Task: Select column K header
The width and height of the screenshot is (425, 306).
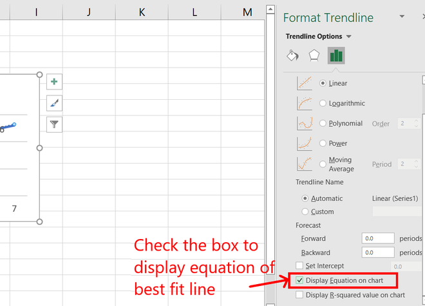Action: pyautogui.click(x=142, y=12)
